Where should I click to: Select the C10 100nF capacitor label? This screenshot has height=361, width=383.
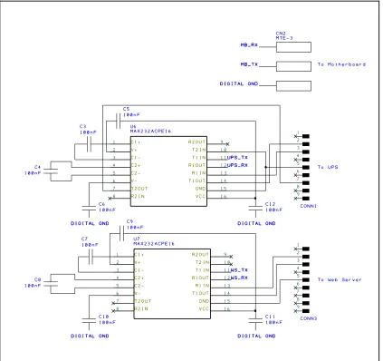107,319
